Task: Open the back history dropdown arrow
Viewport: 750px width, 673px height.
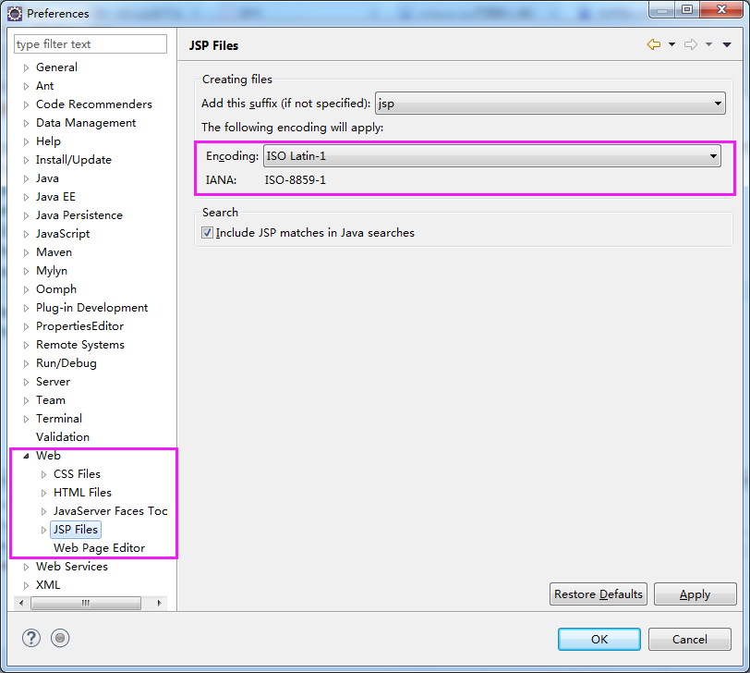Action: pyautogui.click(x=671, y=44)
